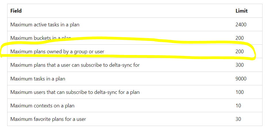
Task: Select the "Maximum buckets in a plan" row text
Action: [40, 38]
